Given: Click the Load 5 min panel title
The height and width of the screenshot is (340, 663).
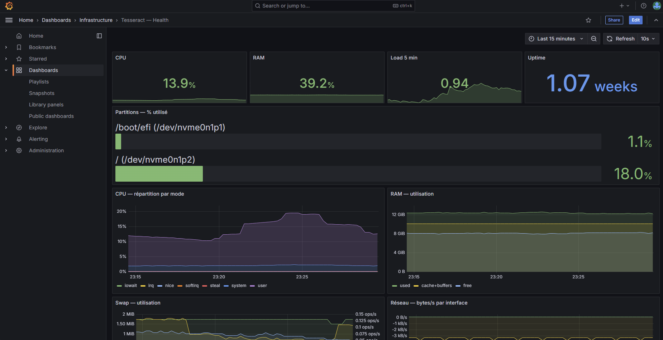Looking at the screenshot, I should [404, 58].
